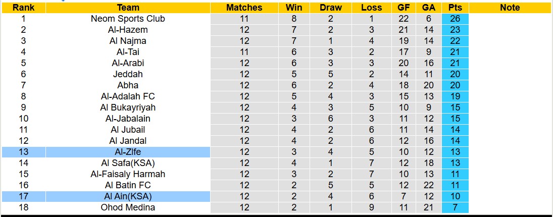The width and height of the screenshot is (553, 217).
Task: Select the Draw column header
Action: point(331,8)
